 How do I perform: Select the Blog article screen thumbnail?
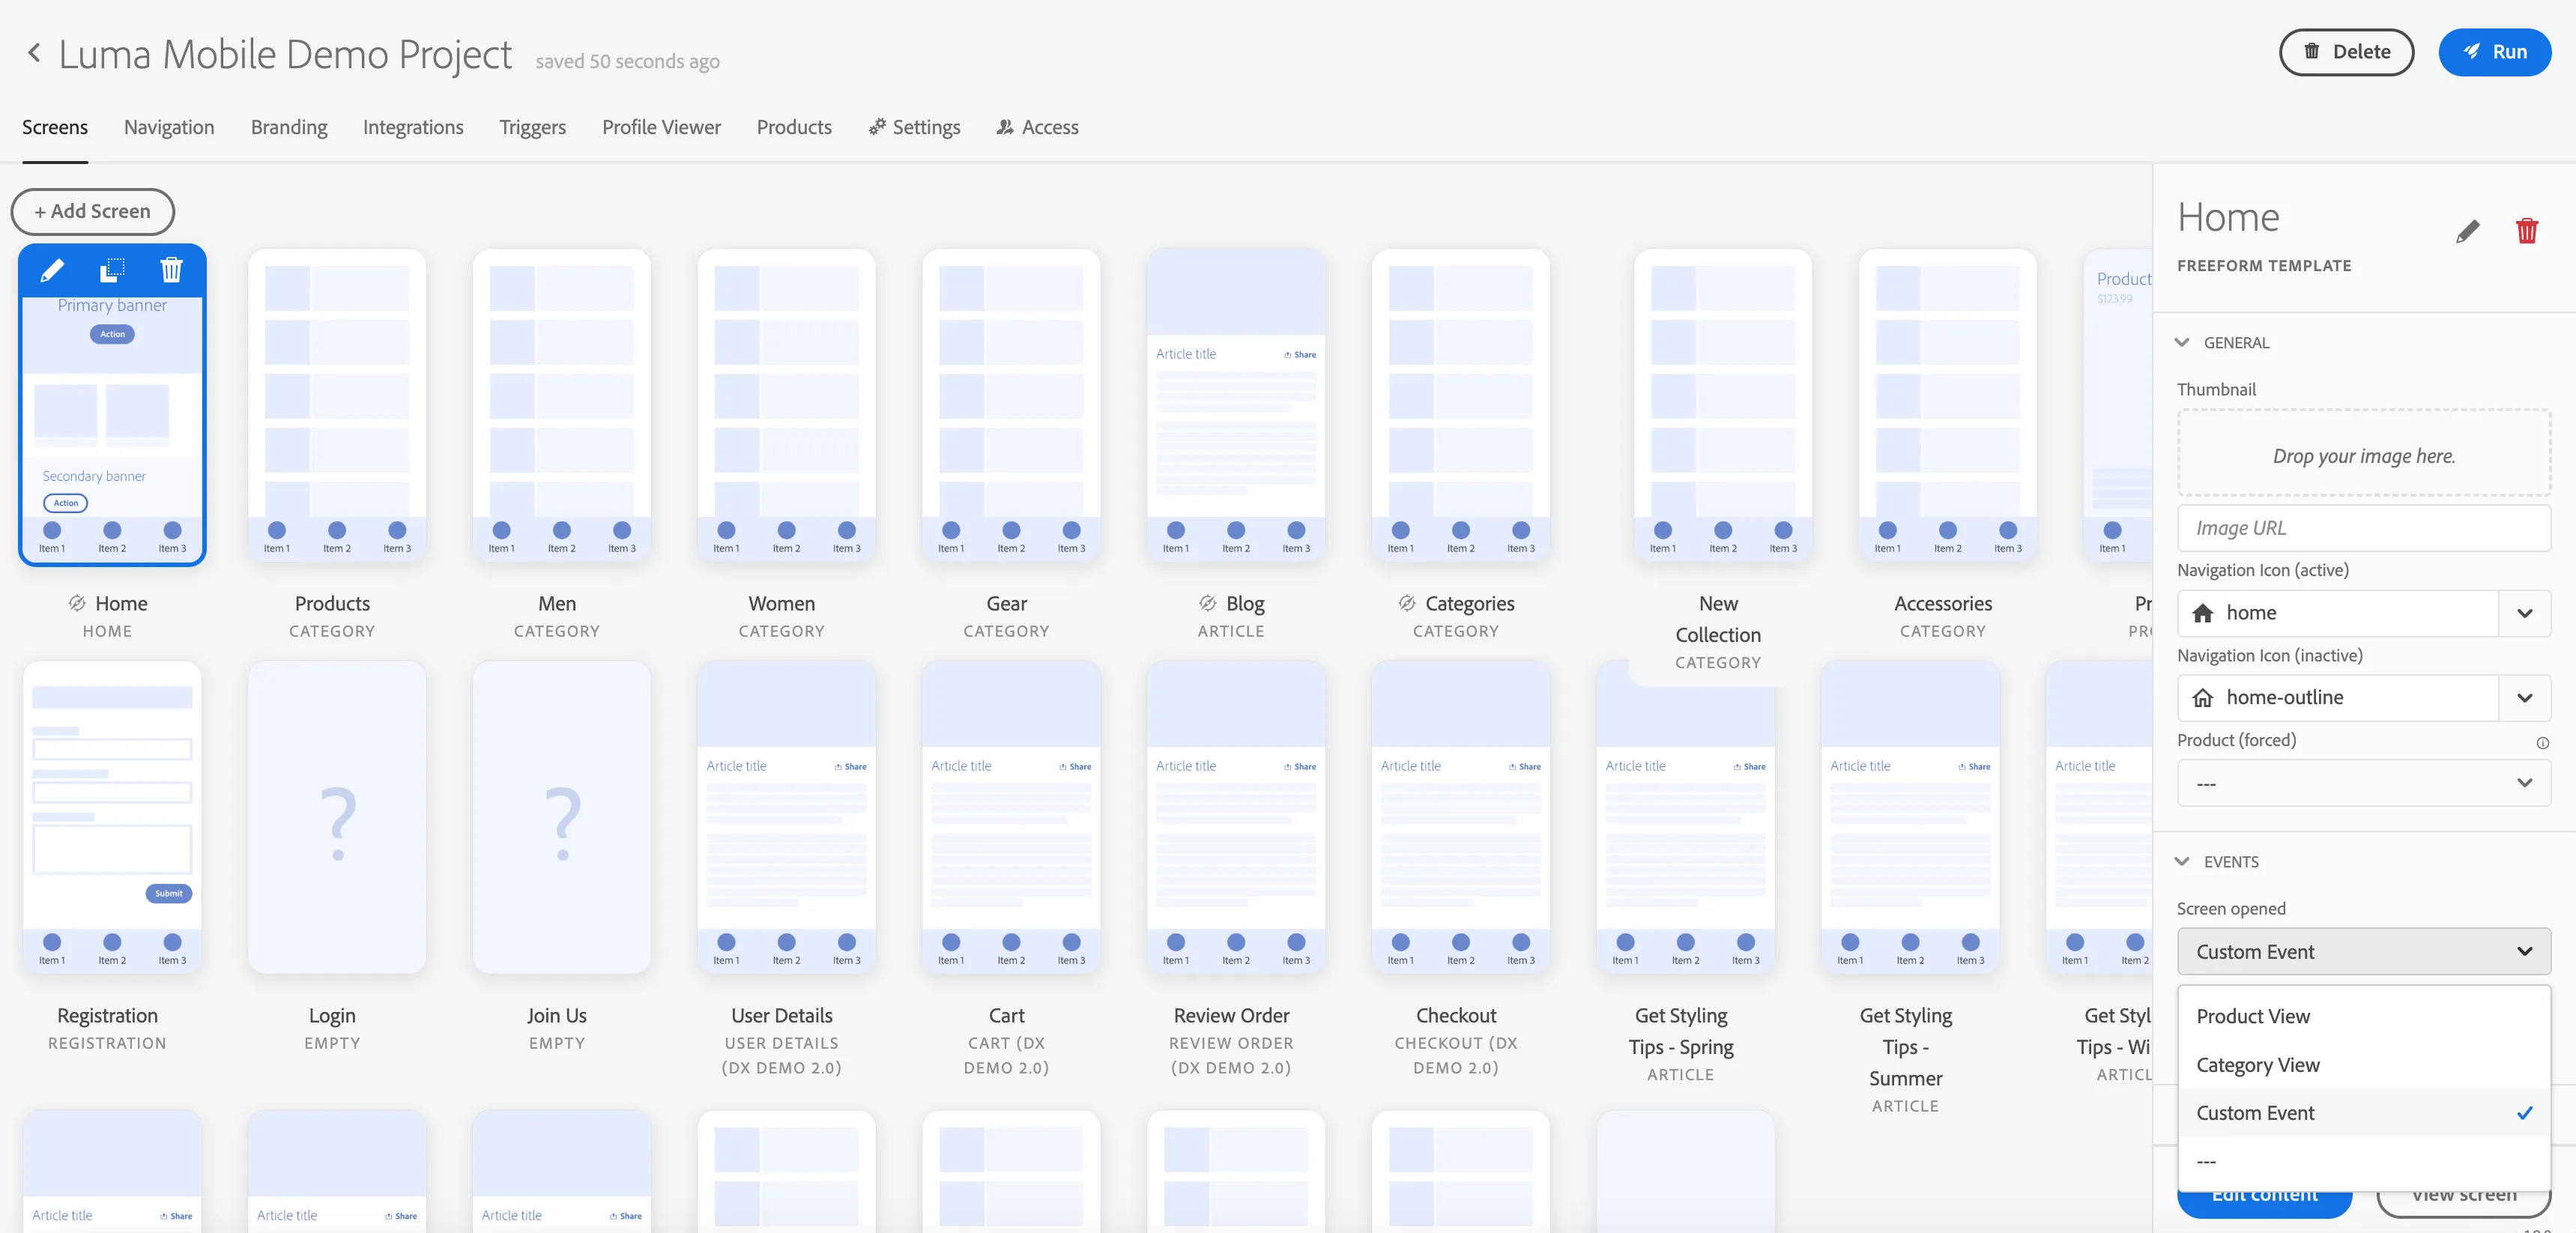tap(1236, 405)
